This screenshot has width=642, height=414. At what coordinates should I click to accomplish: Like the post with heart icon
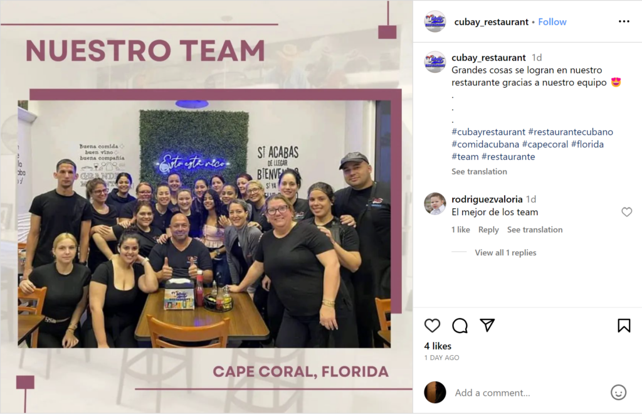point(432,326)
